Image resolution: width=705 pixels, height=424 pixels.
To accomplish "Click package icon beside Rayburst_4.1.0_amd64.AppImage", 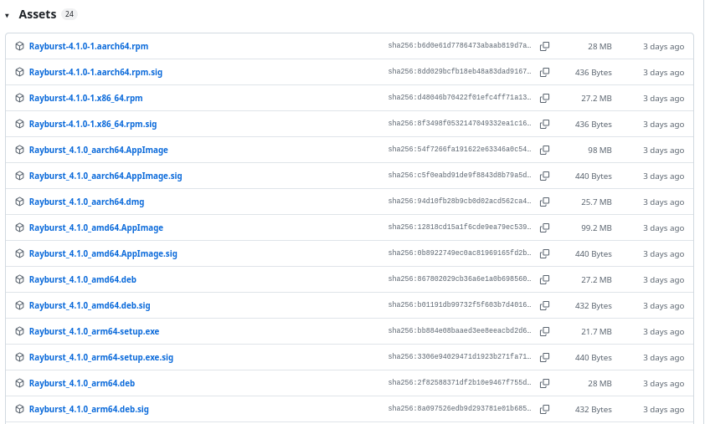I will click(19, 227).
